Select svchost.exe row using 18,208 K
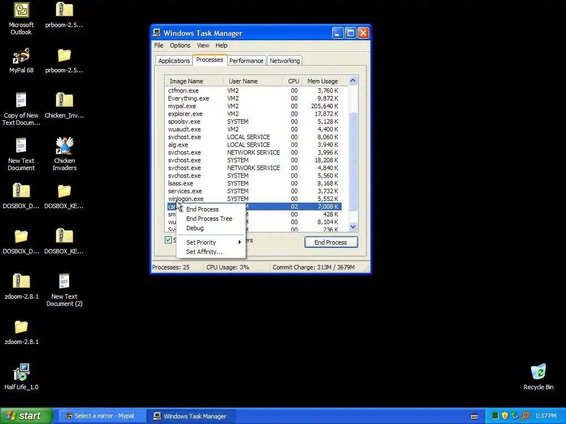The width and height of the screenshot is (566, 424). click(254, 160)
